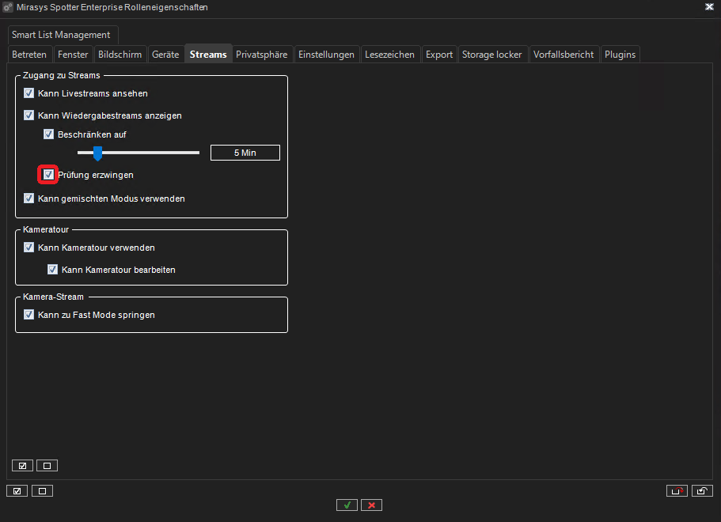The image size is (721, 522).
Task: Toggle the Kann Kameratour bearbeiten checkbox
Action: click(52, 269)
